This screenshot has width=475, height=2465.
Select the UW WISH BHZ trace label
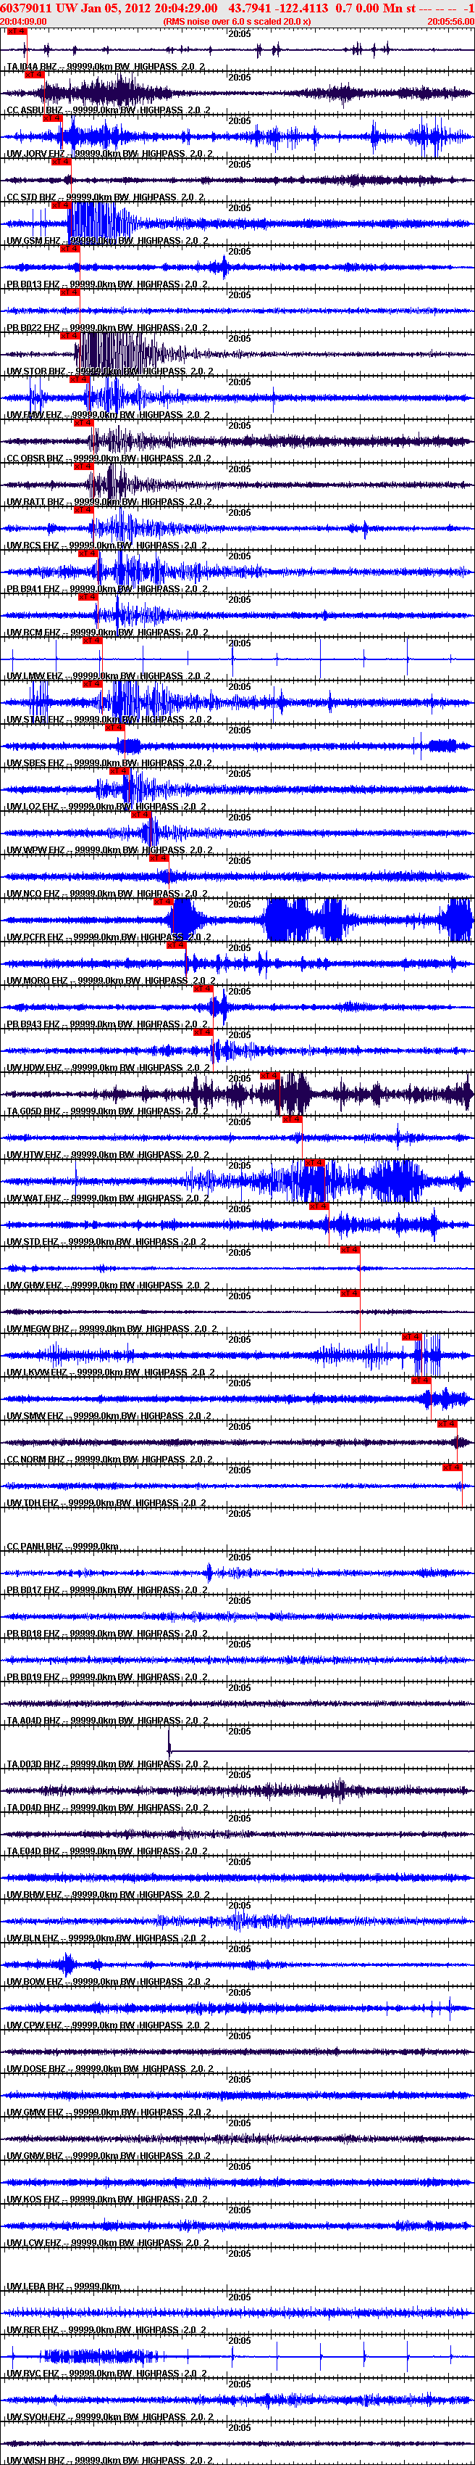109,2460
